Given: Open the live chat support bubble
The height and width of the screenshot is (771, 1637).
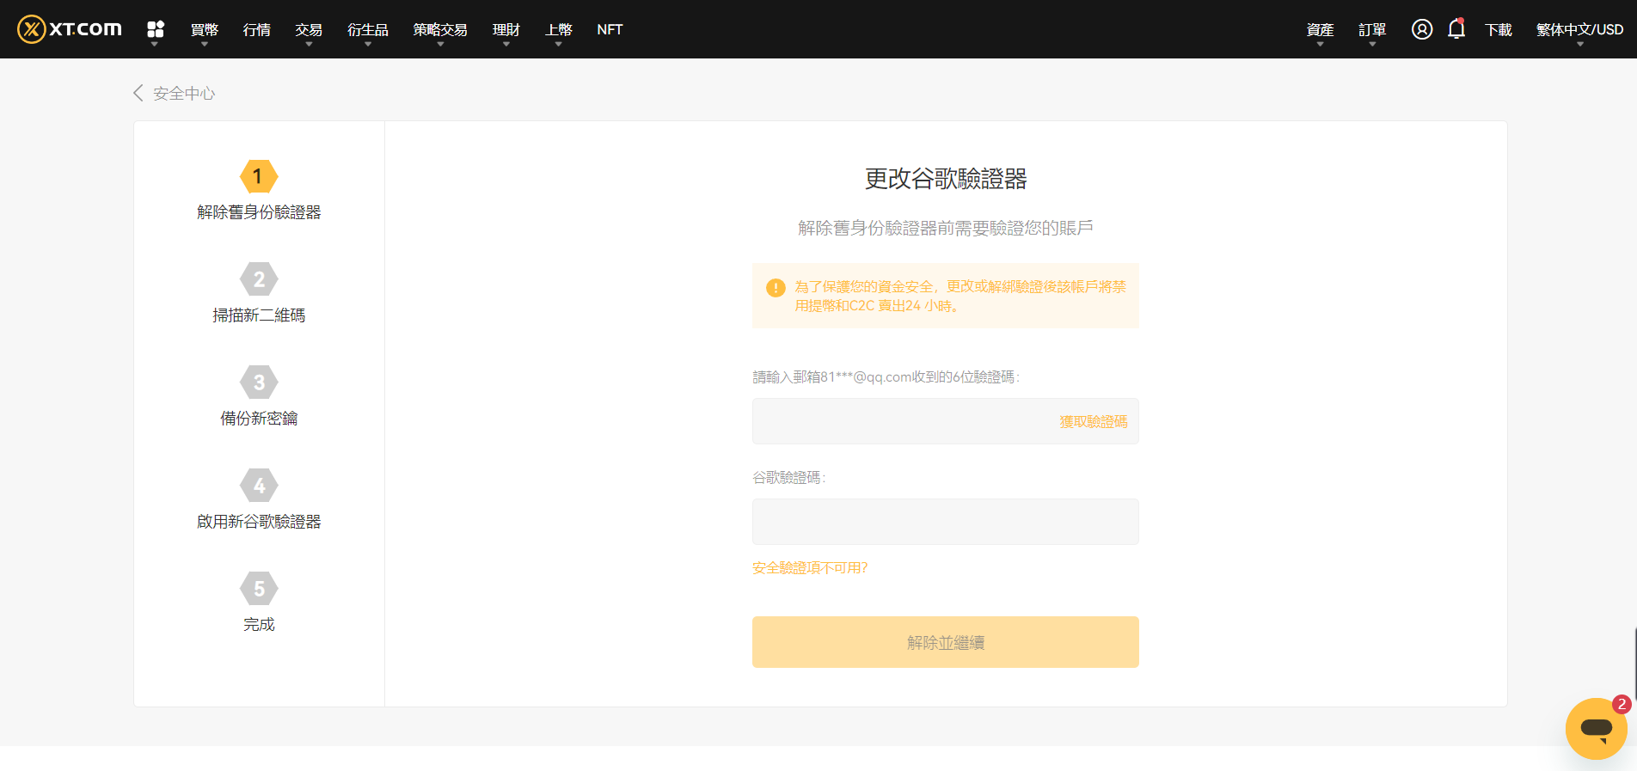Looking at the screenshot, I should (x=1597, y=728).
